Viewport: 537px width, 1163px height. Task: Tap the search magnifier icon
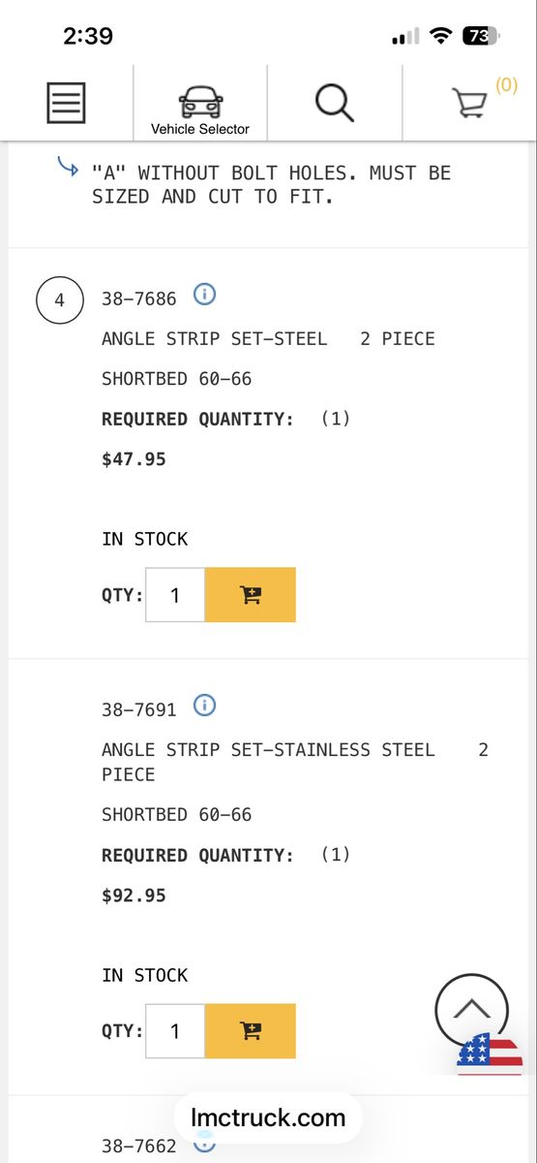335,102
